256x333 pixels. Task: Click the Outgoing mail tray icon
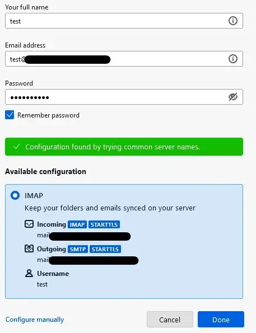pyautogui.click(x=29, y=248)
